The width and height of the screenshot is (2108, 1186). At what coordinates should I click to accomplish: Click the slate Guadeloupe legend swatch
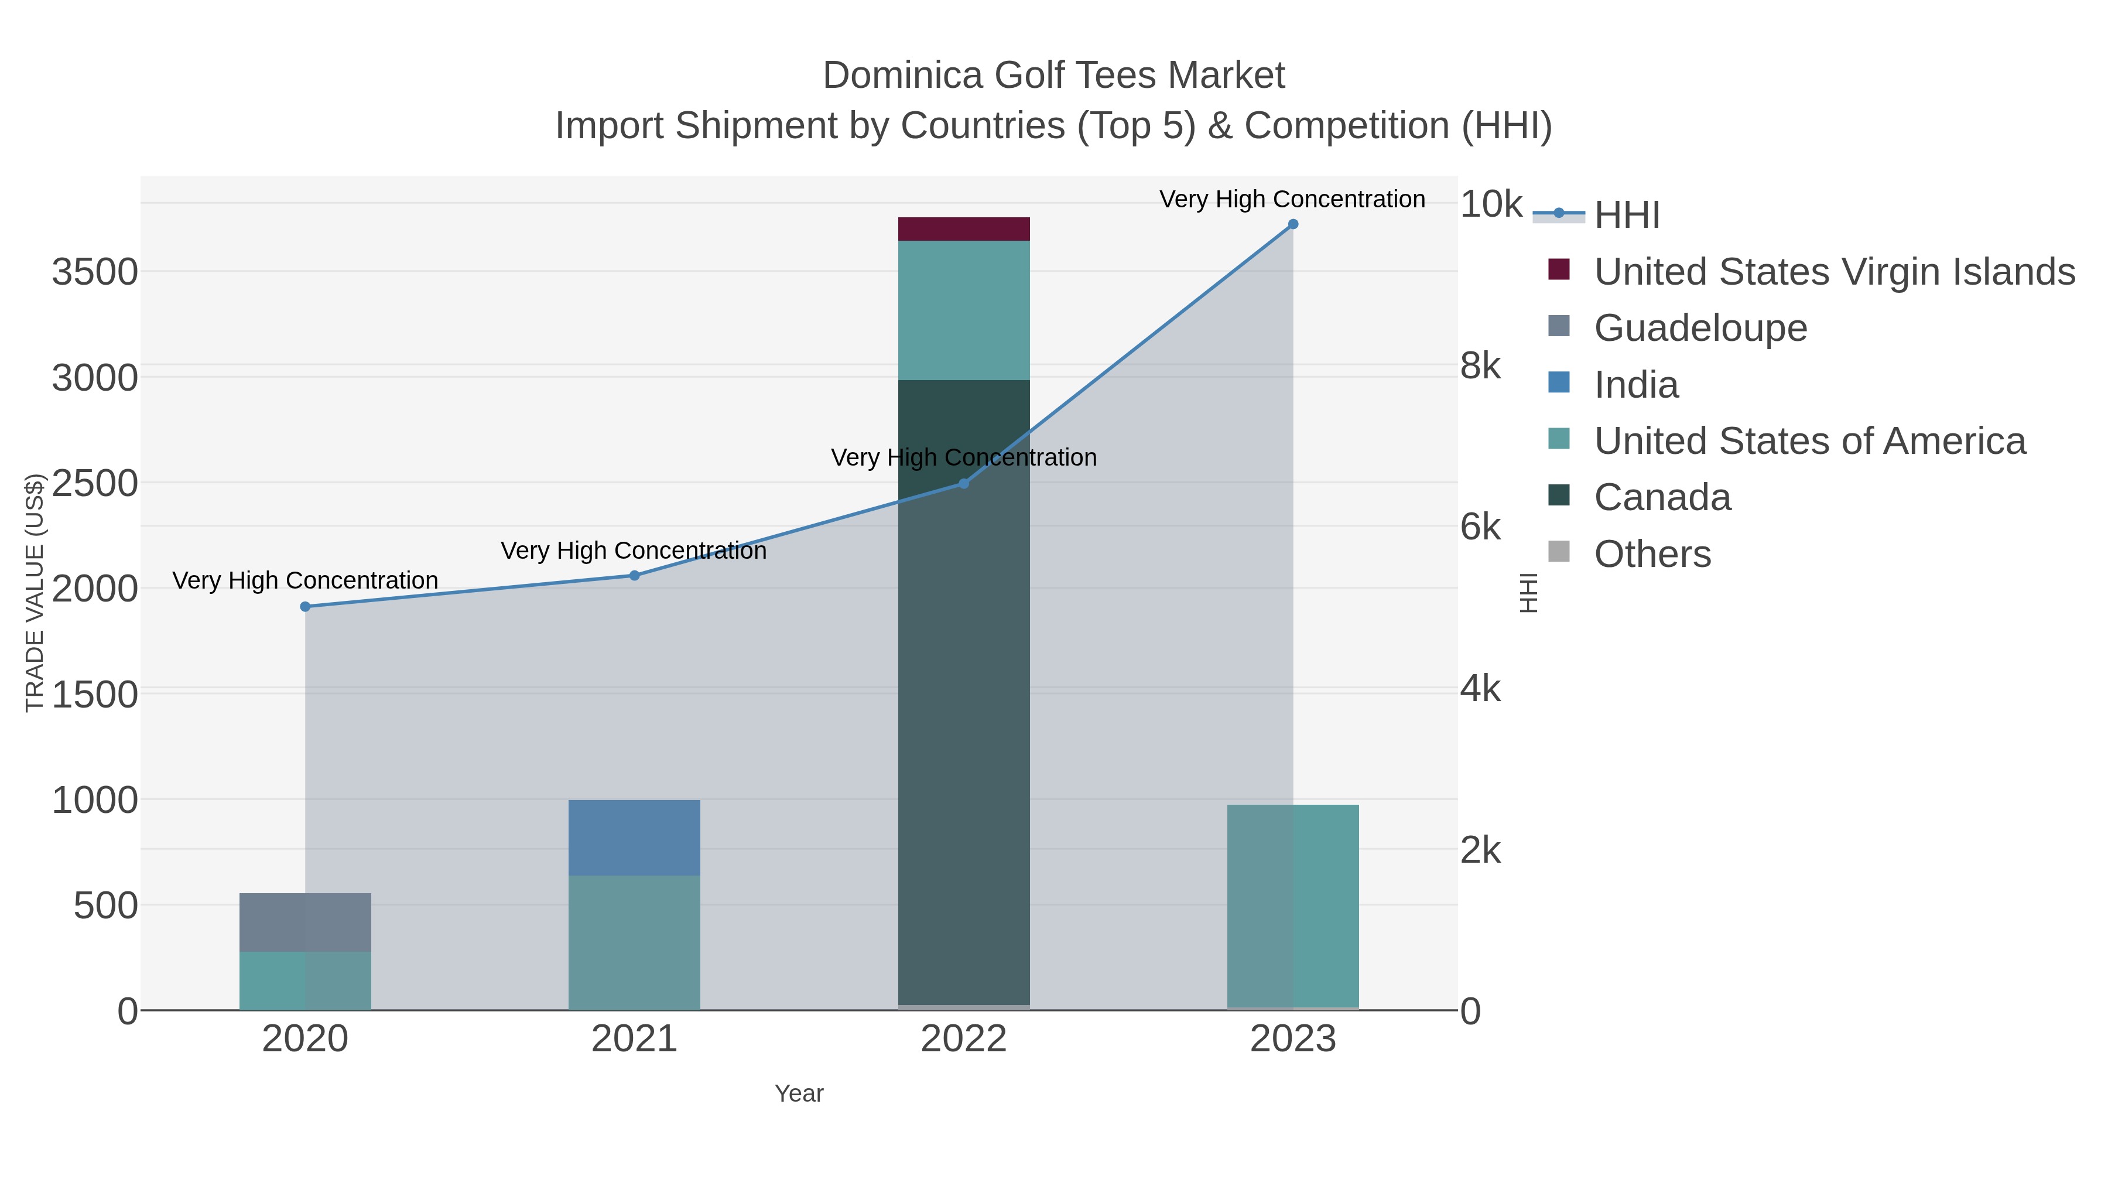(x=1559, y=326)
